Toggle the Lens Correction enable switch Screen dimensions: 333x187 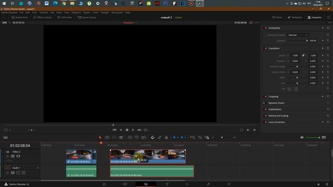pos(265,122)
